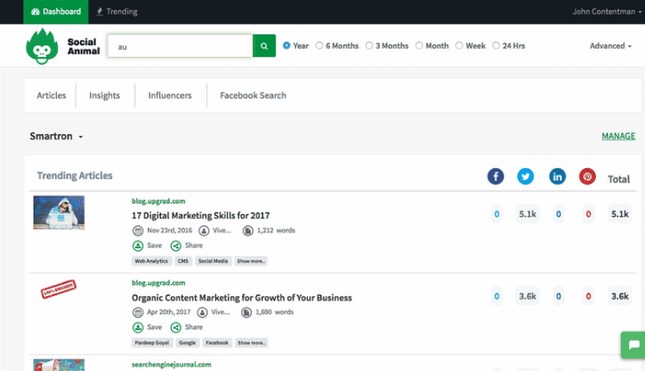This screenshot has width=645, height=371.
Task: Click Share icon for Organic Content Marketing article
Action: pyautogui.click(x=175, y=327)
